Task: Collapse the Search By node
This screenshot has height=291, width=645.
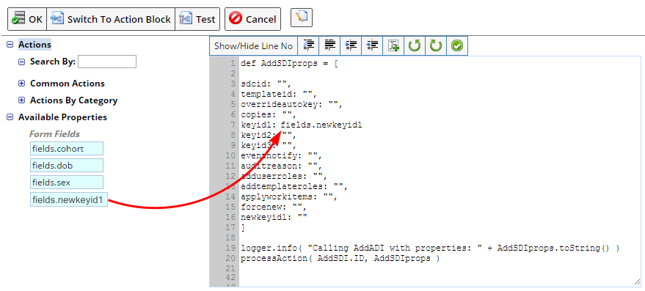Action: pyautogui.click(x=22, y=62)
